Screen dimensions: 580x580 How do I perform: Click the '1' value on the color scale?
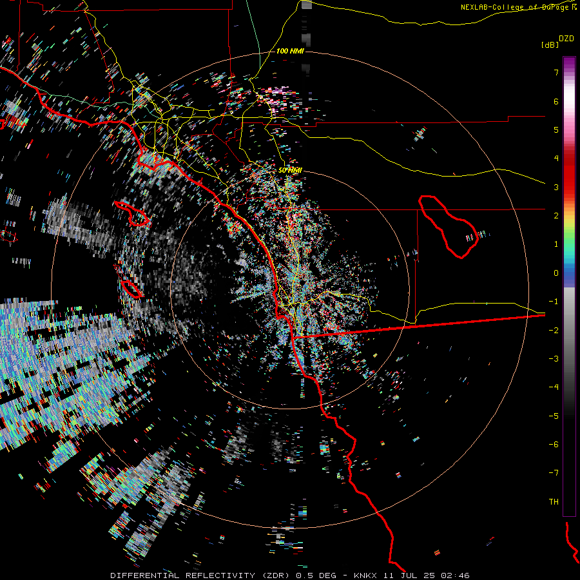pos(556,244)
